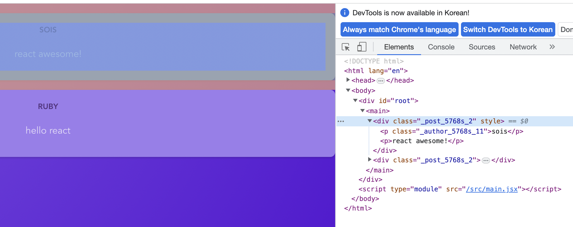Open the Network tab
The width and height of the screenshot is (573, 227).
click(523, 47)
